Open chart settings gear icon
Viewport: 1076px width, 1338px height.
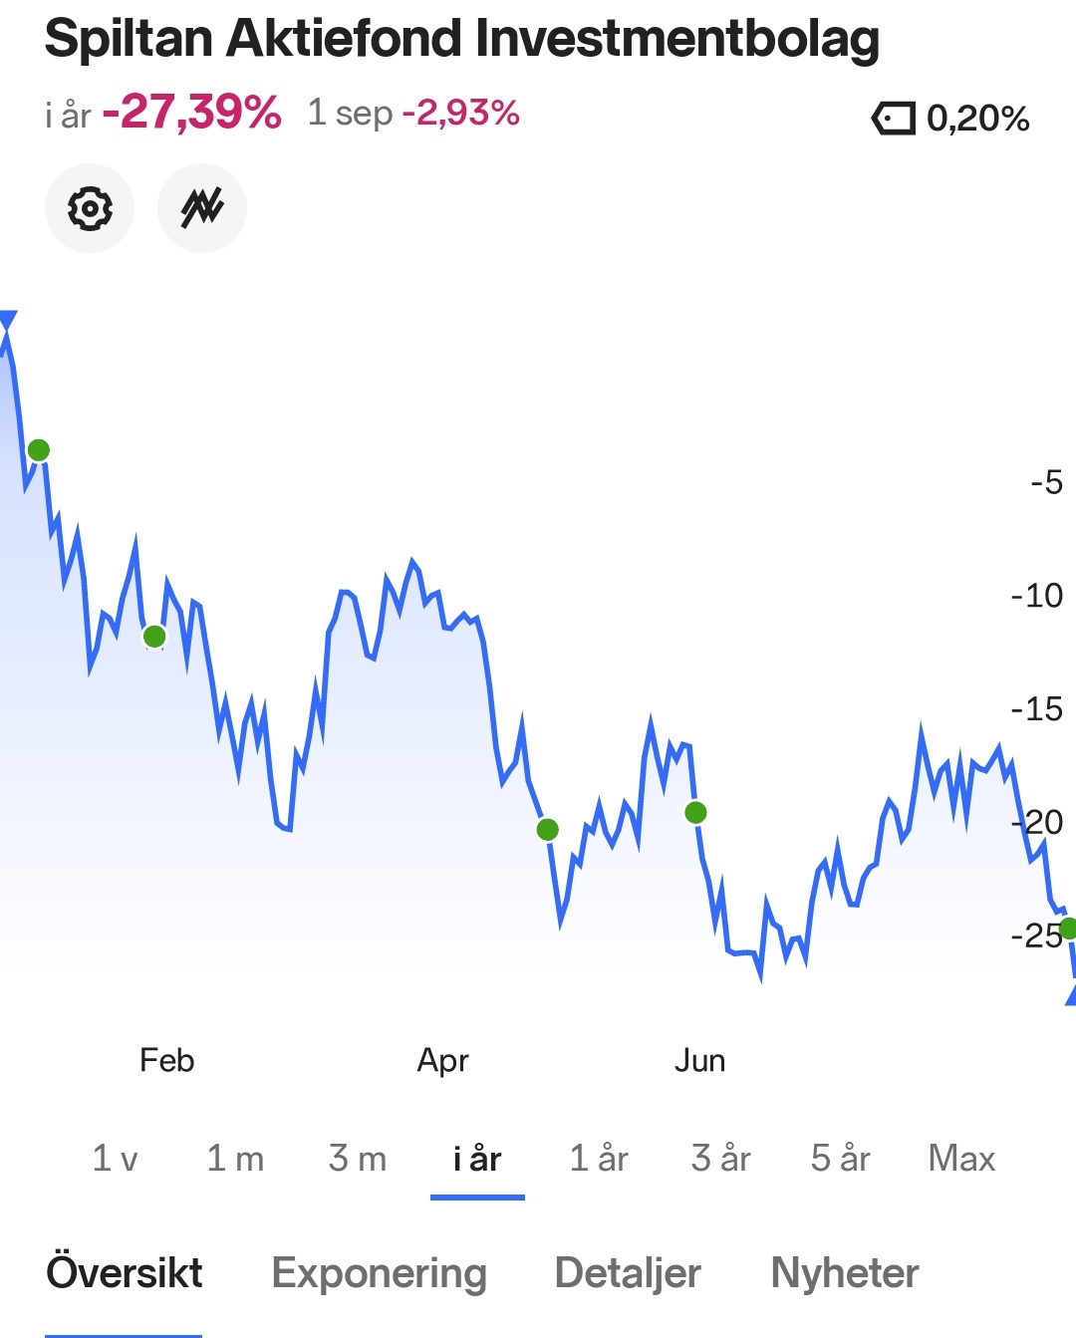click(90, 208)
